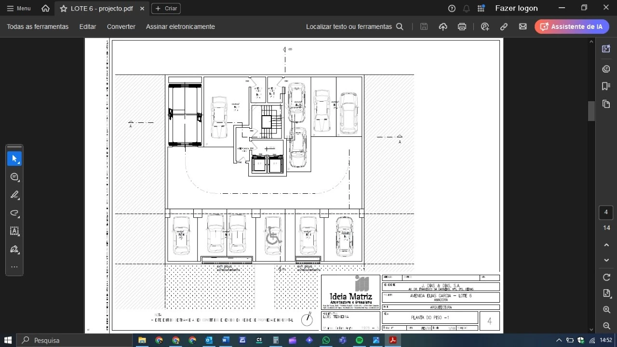Click the search Localizar texto field
617x347 pixels.
click(x=349, y=27)
